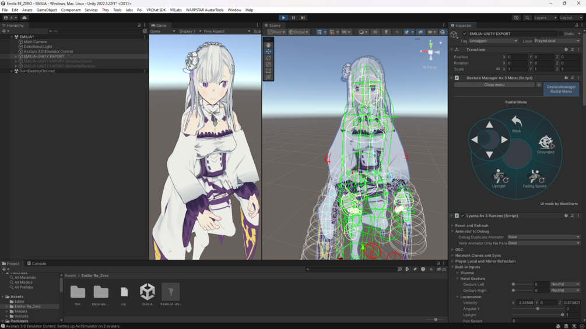
Task: Toggle Scene lighting bulb icon
Action: click(387, 32)
